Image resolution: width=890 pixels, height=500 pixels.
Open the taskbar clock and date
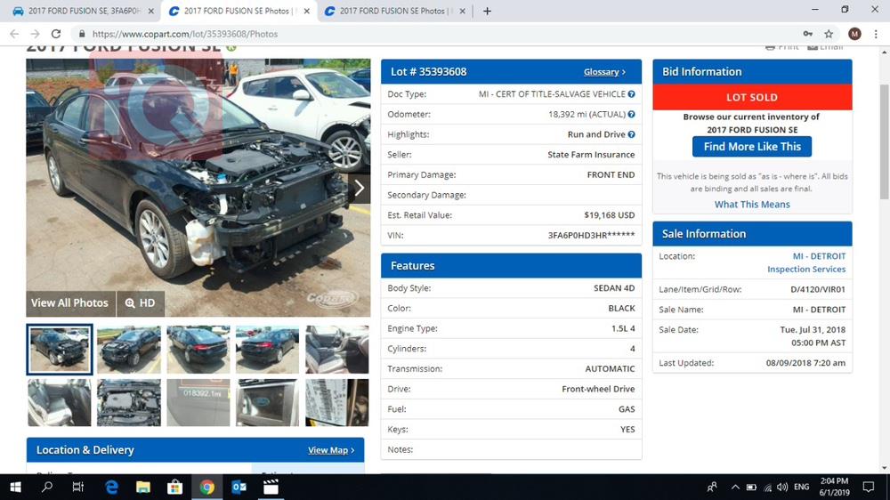click(835, 487)
